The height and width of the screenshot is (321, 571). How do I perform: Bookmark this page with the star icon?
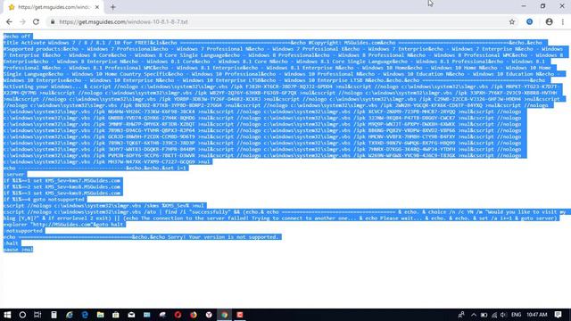pos(512,21)
